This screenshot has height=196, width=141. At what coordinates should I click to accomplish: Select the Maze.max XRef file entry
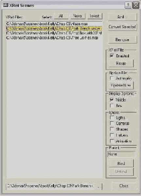(x=54, y=24)
